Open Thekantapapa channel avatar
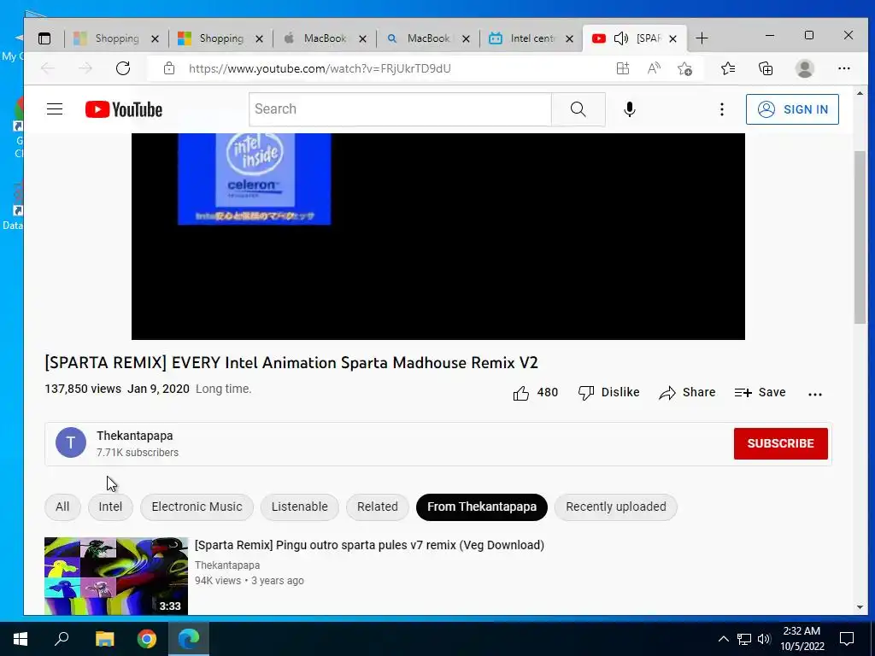 (x=71, y=442)
